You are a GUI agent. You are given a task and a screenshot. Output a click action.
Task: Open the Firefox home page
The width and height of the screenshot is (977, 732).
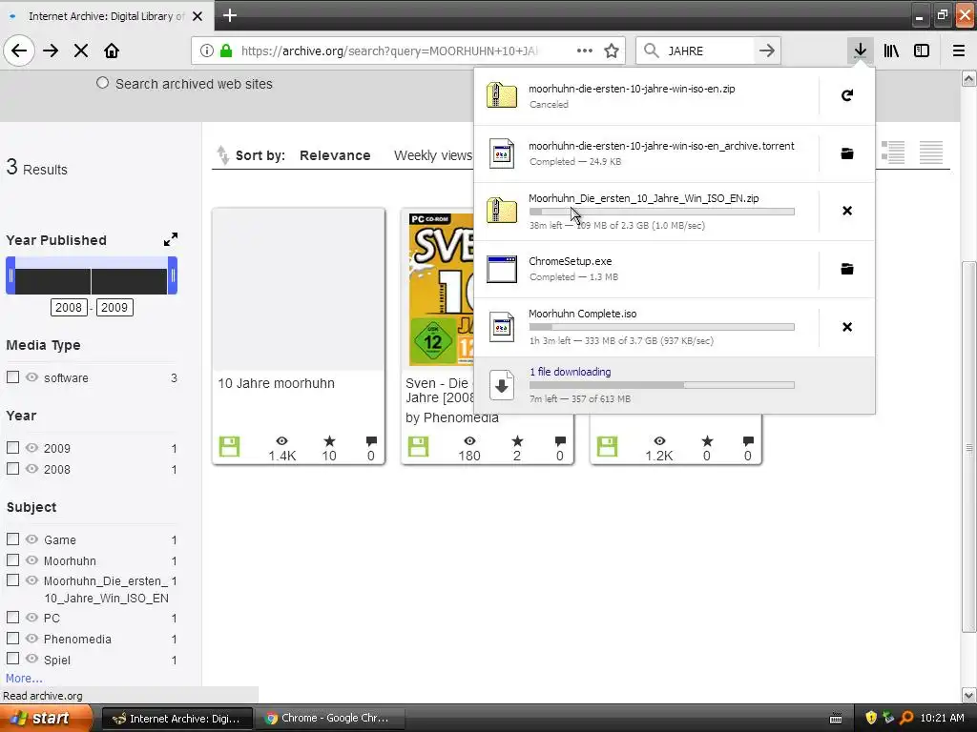tap(112, 51)
